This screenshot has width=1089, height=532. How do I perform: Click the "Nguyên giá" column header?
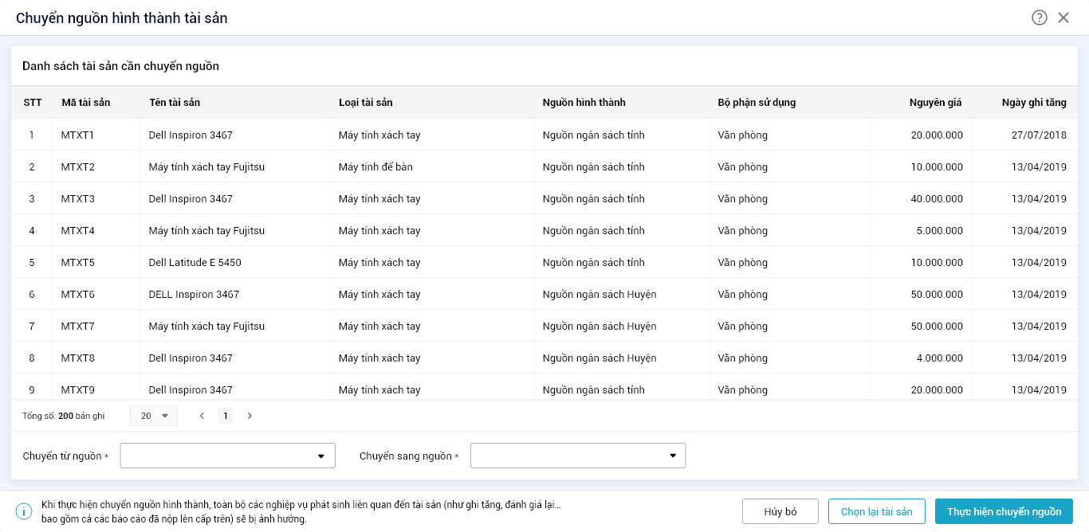point(935,103)
